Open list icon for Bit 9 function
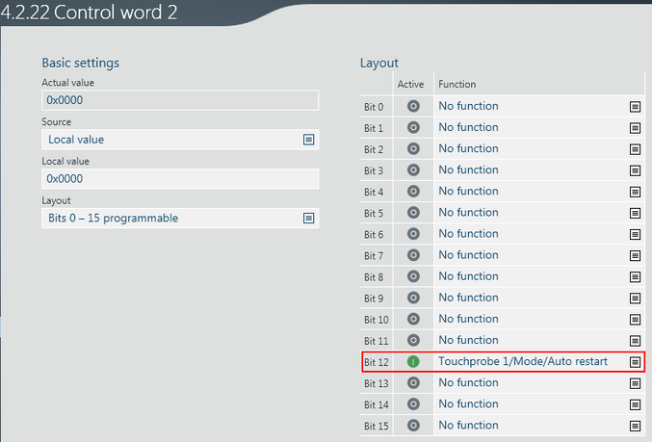Image resolution: width=652 pixels, height=442 pixels. (x=635, y=299)
